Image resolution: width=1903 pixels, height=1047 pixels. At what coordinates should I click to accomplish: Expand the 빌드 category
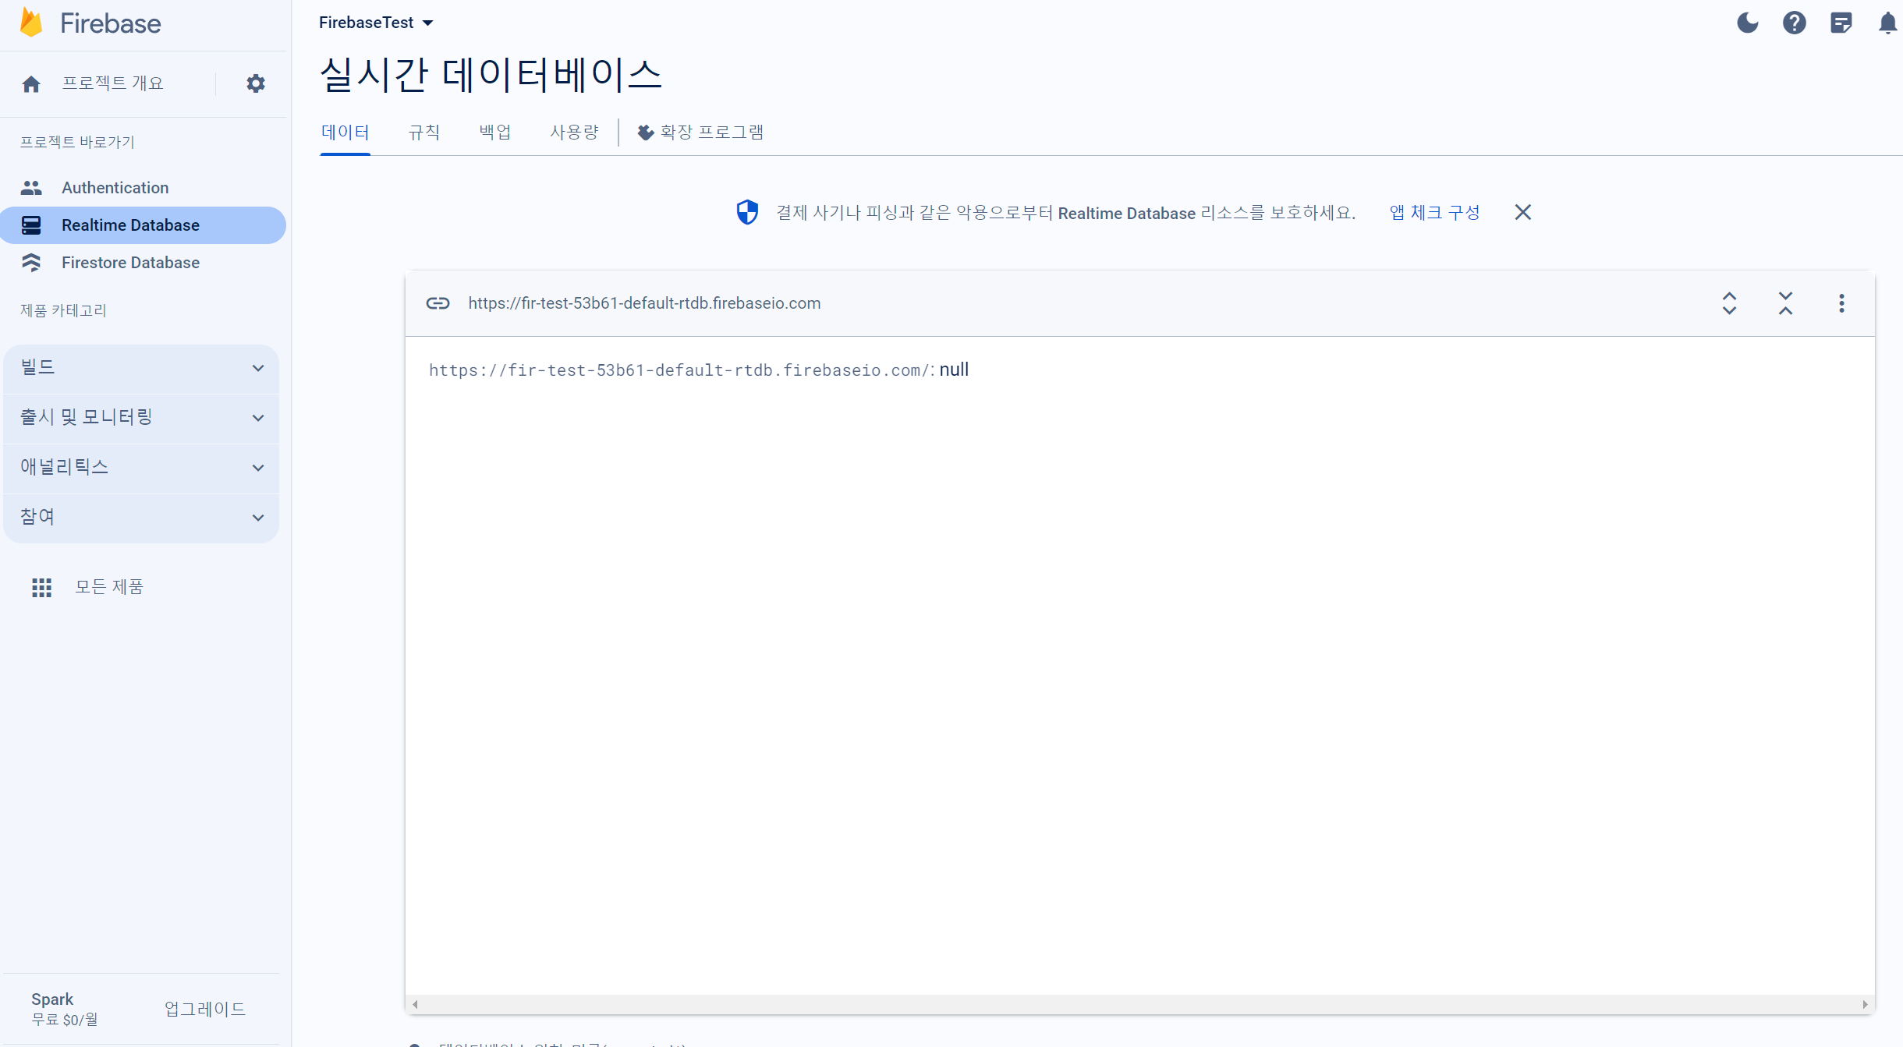click(x=141, y=367)
